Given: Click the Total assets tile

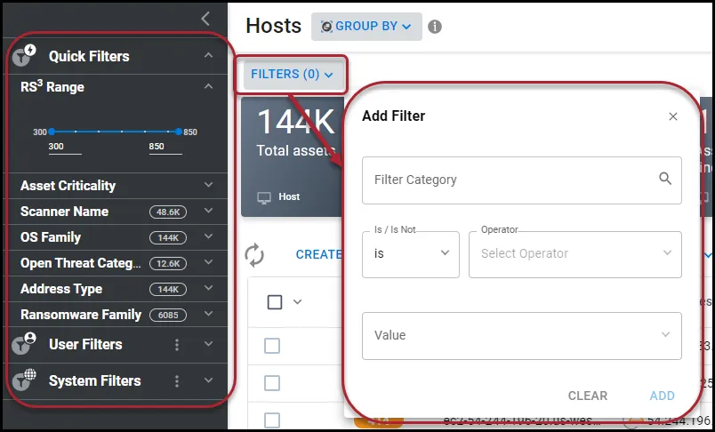Looking at the screenshot, I should click(x=293, y=157).
